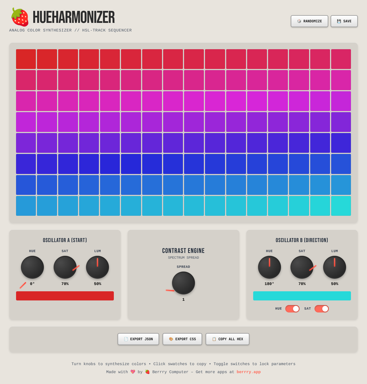Toggle the SAT lock switch in Oscillator B
The height and width of the screenshot is (384, 367).
[321, 308]
